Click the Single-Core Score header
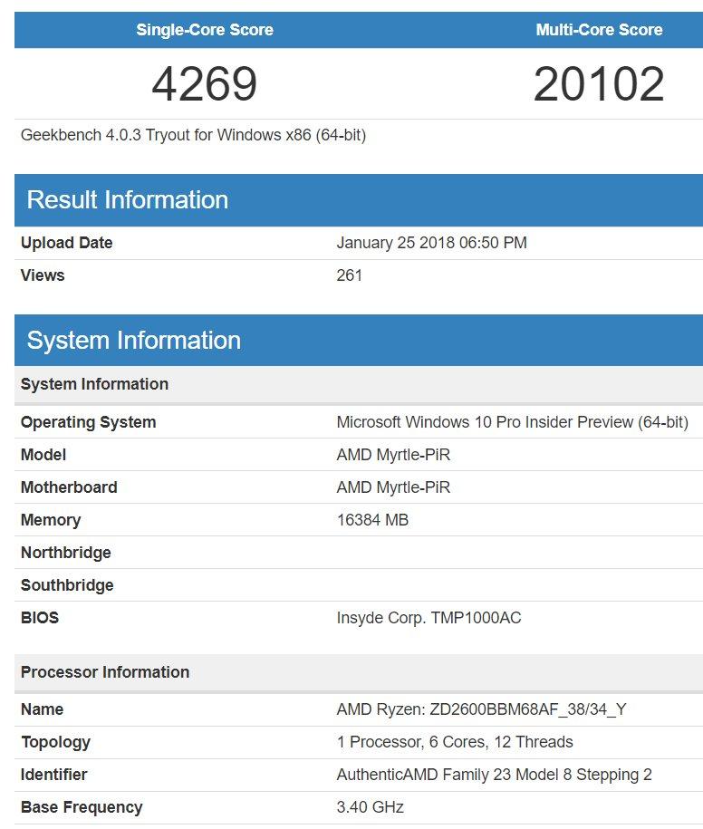 click(x=205, y=30)
